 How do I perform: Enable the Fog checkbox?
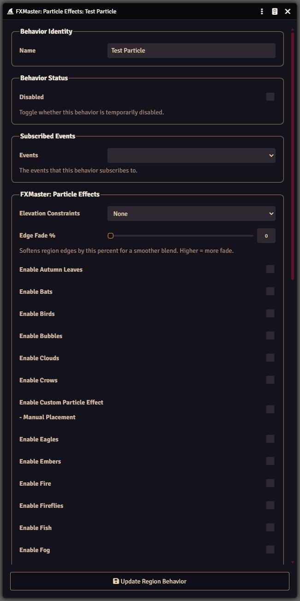pyautogui.click(x=270, y=550)
